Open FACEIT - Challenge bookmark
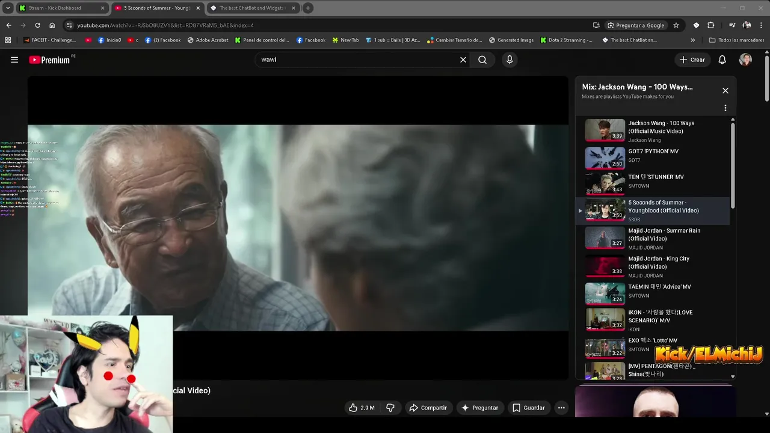Image resolution: width=770 pixels, height=433 pixels. click(x=49, y=40)
